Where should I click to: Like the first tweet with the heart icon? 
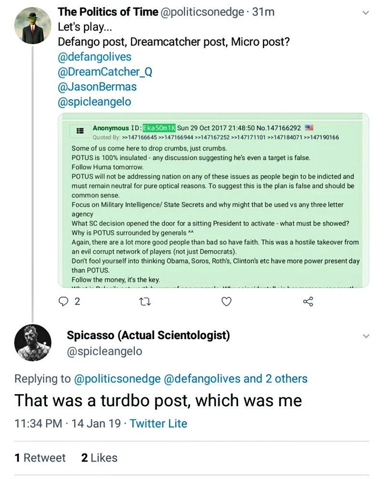(227, 301)
